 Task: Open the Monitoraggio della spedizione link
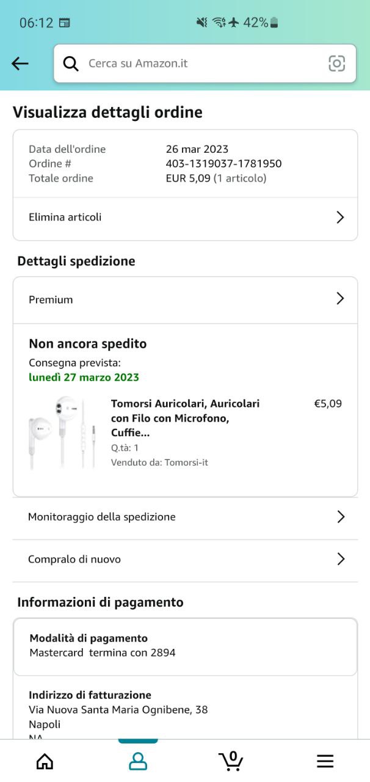pyautogui.click(x=102, y=517)
